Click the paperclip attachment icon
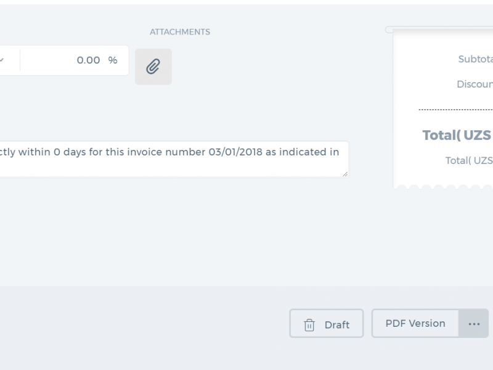The image size is (493, 370). [x=153, y=67]
